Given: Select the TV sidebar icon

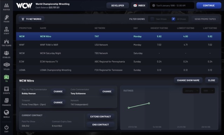Looking at the screenshot, I should click(6, 77).
